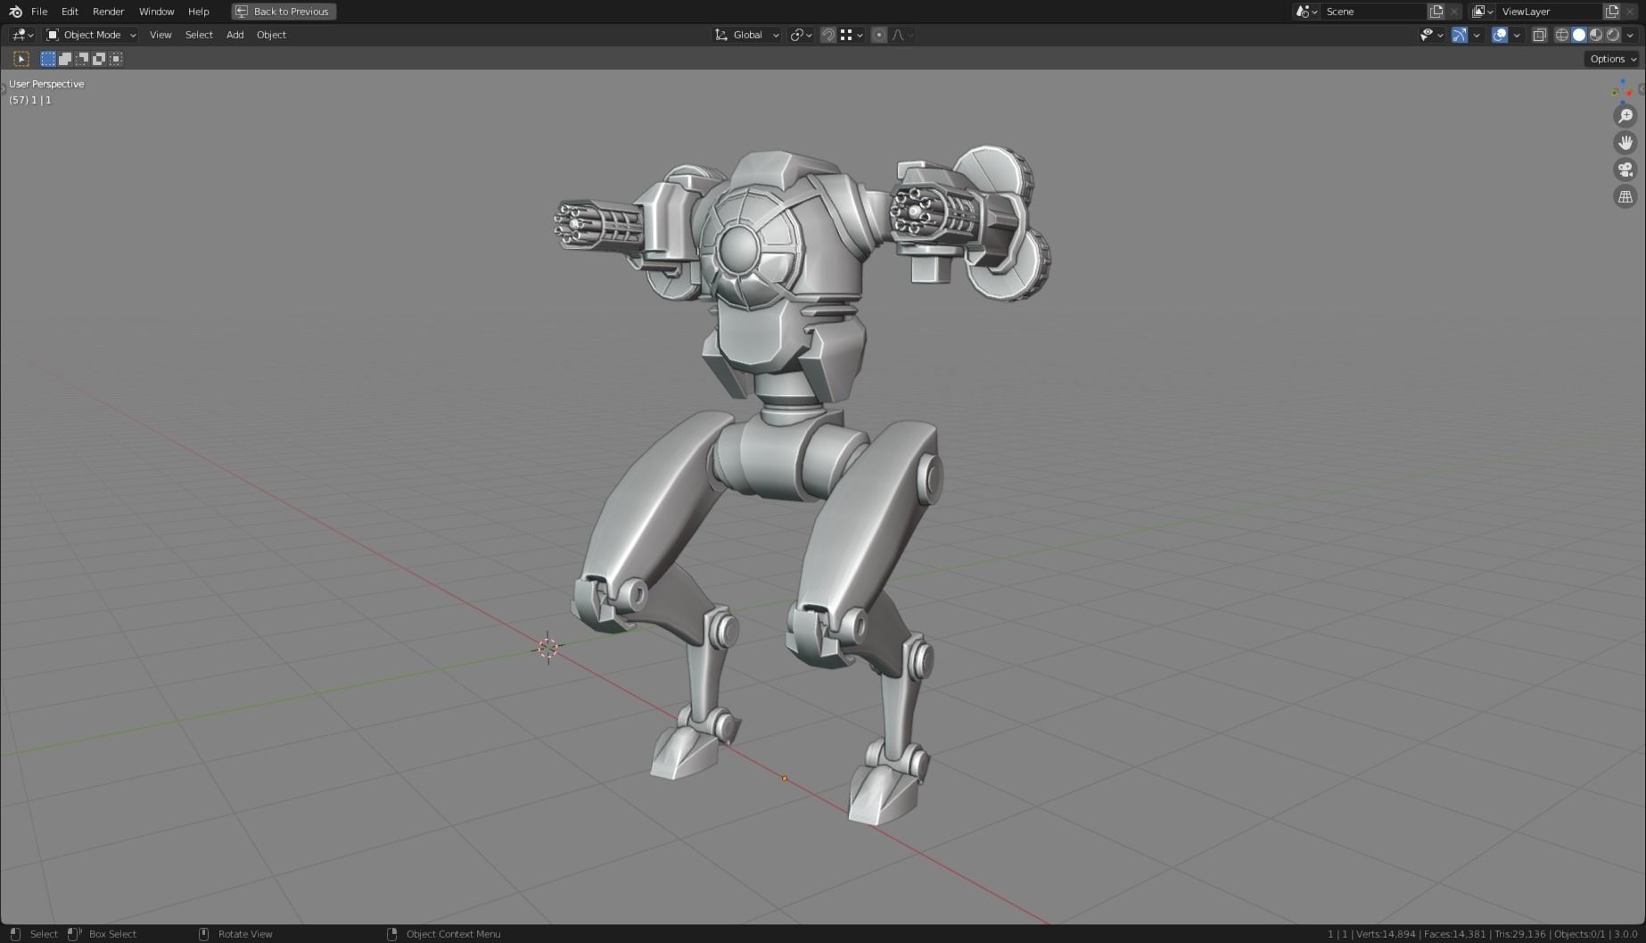The height and width of the screenshot is (943, 1646).
Task: Toggle X-Ray mode
Action: (x=1539, y=35)
